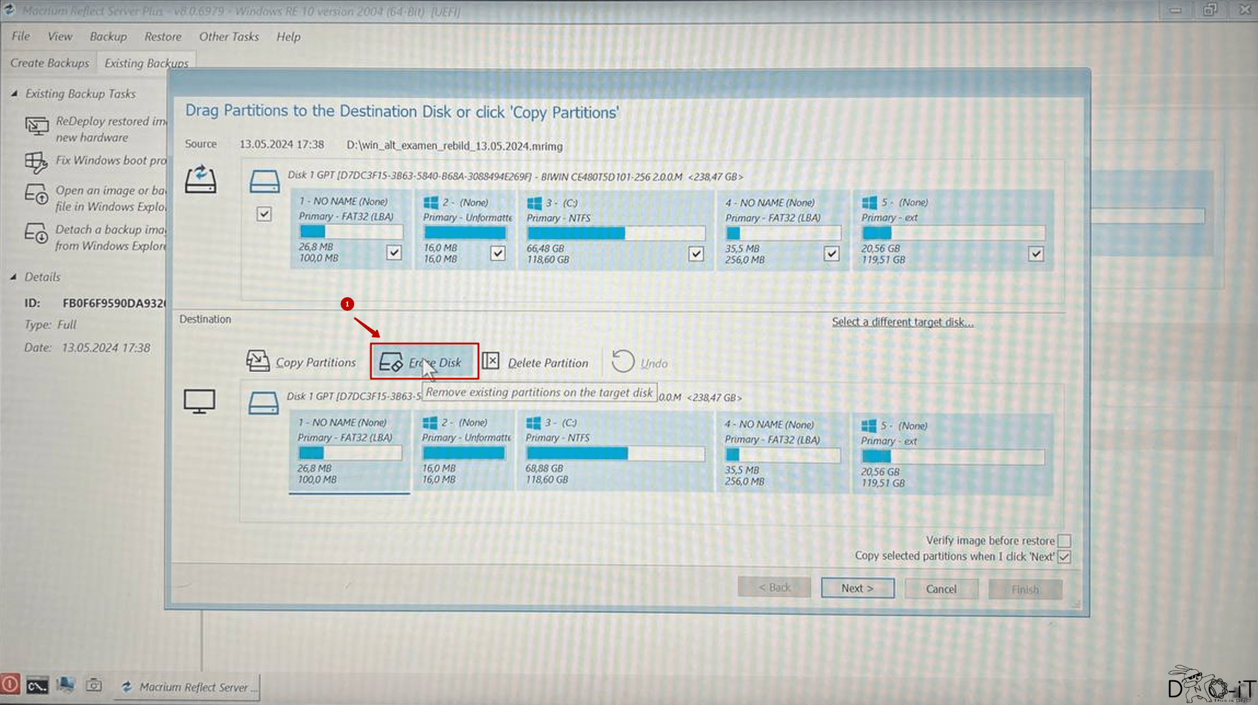
Task: Click ReDeploy restored image task icon
Action: [36, 127]
